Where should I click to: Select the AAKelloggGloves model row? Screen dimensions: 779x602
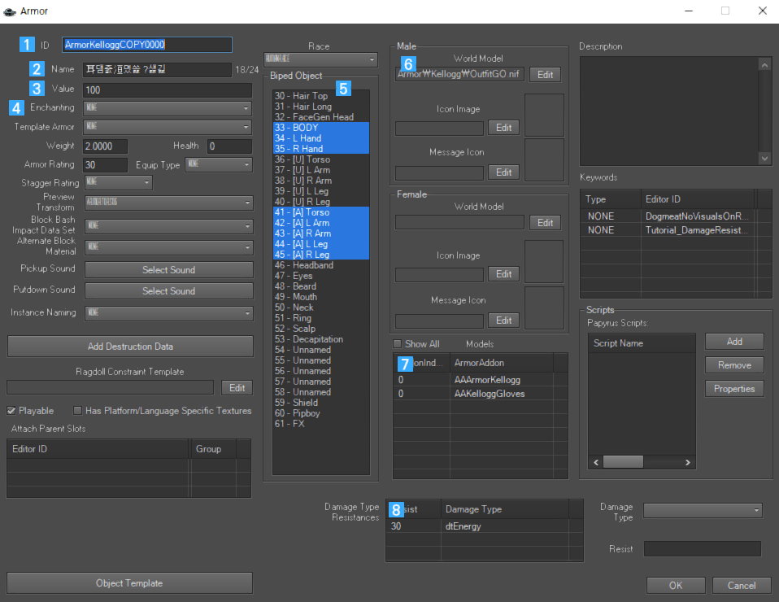pos(481,394)
